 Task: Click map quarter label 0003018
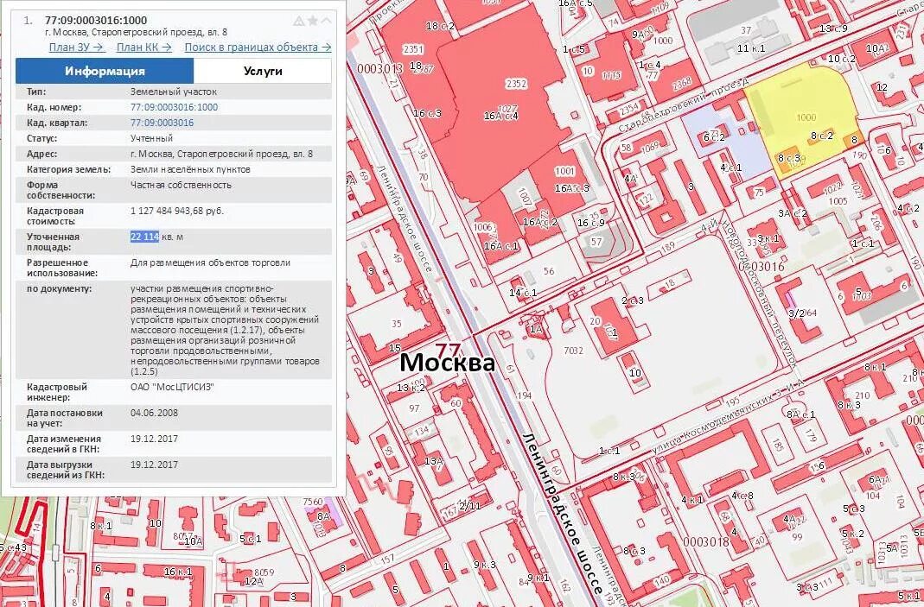pos(706,541)
